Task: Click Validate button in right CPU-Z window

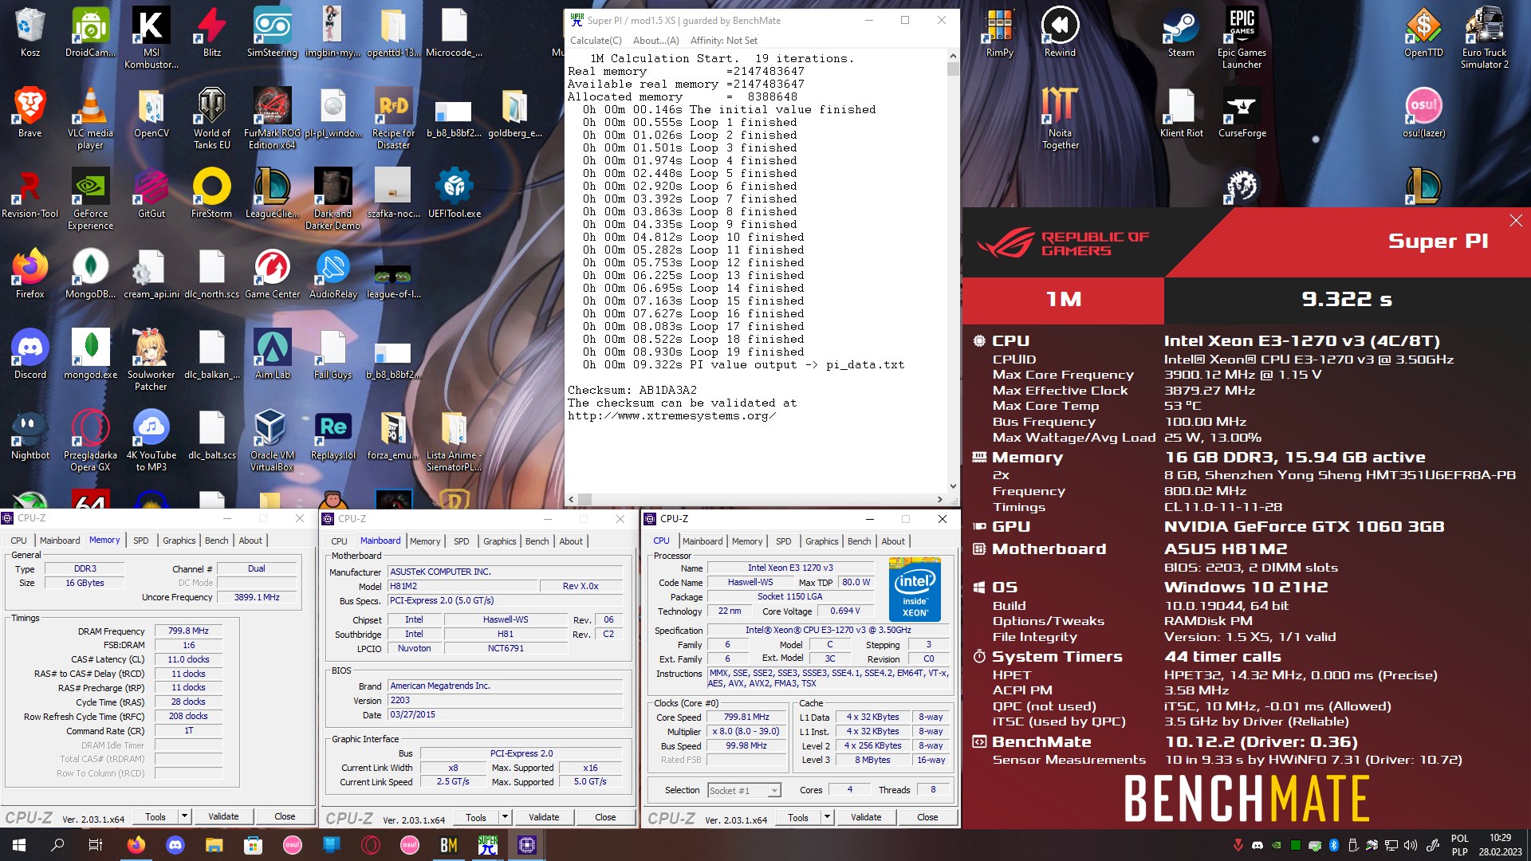Action: (866, 817)
